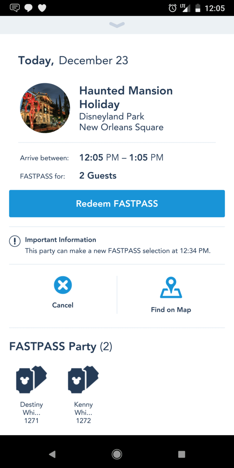234x468 pixels.
Task: Select Destiny's FASTPASS ticket icon
Action: (x=31, y=380)
